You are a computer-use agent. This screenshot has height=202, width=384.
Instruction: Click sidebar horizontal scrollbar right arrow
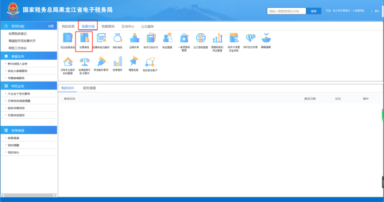click(x=55, y=195)
